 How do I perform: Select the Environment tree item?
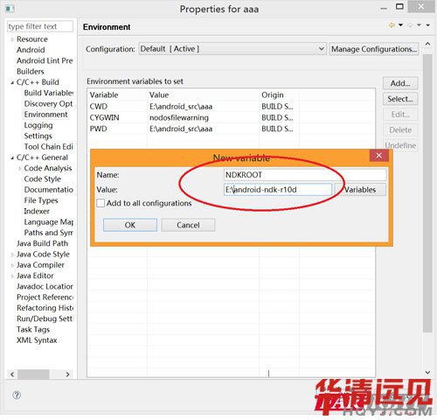[x=45, y=115]
